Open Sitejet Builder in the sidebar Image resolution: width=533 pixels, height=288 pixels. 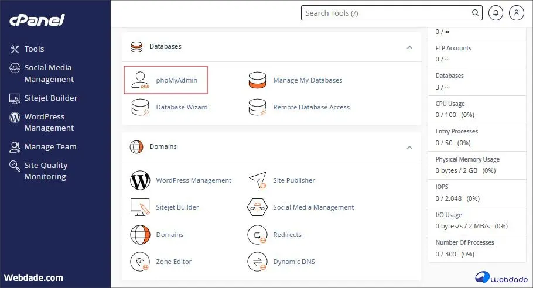(x=50, y=98)
